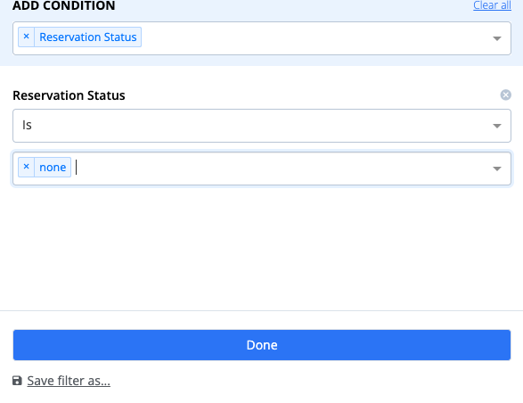Image resolution: width=523 pixels, height=403 pixels.
Task: Click the middle of the status value field
Action: (262, 169)
